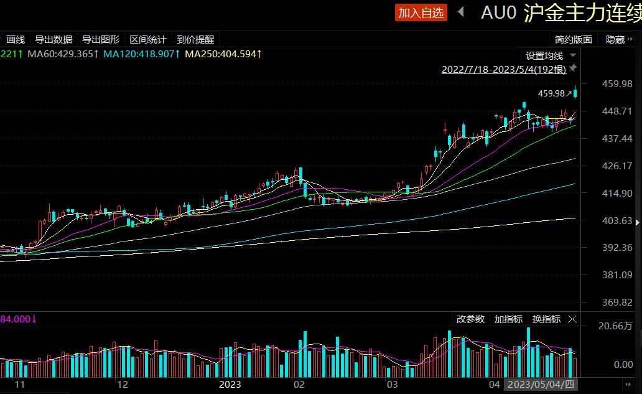The image size is (642, 394).
Task: Click the 381.09 price axis label
Action: point(616,275)
